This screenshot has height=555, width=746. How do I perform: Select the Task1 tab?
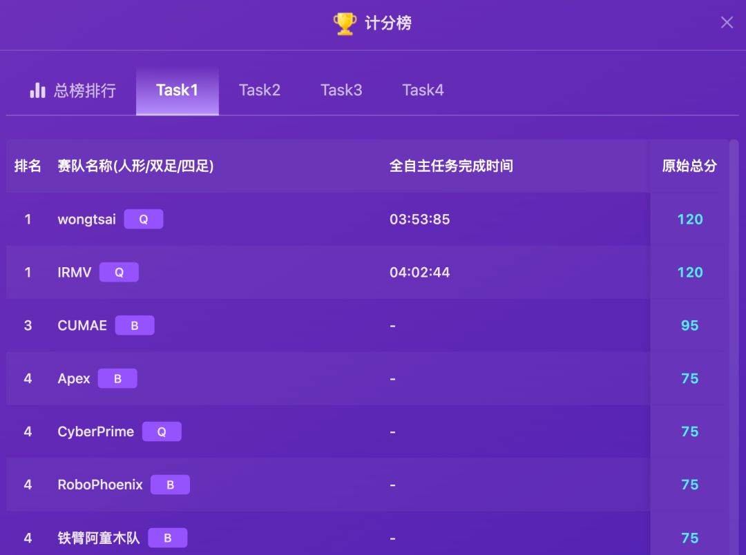coord(178,90)
